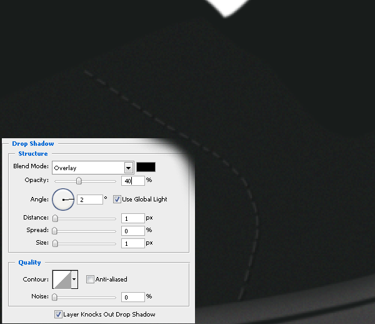
Task: Click the Opacity slider handle
Action: pyautogui.click(x=79, y=181)
